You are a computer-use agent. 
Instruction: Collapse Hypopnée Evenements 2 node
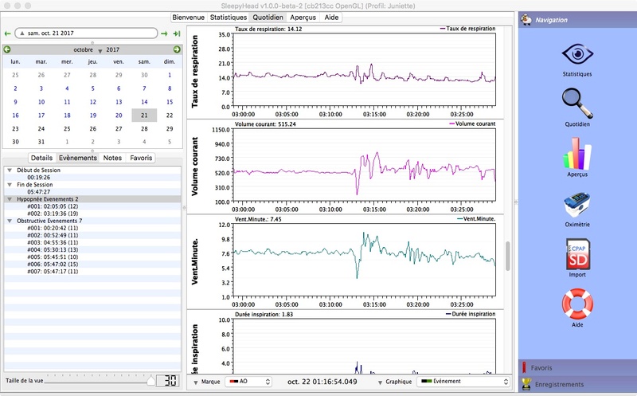tap(10, 199)
